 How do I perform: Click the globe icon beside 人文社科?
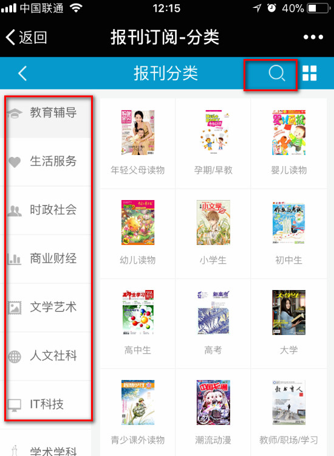point(15,356)
